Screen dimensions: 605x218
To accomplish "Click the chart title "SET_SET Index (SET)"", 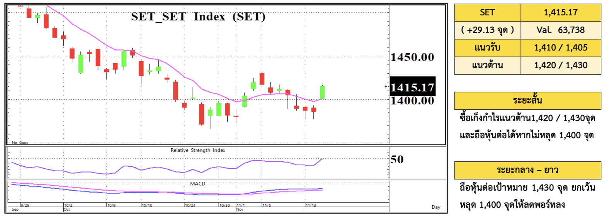I will click(x=199, y=17).
